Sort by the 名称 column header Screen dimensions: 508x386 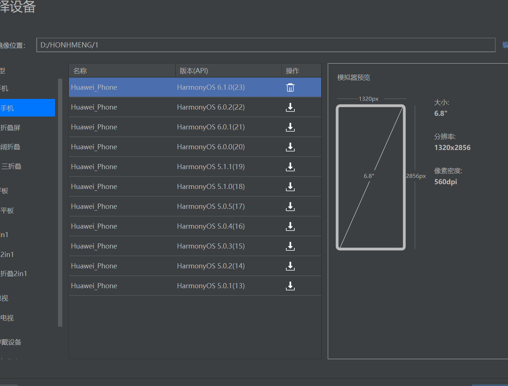click(122, 71)
